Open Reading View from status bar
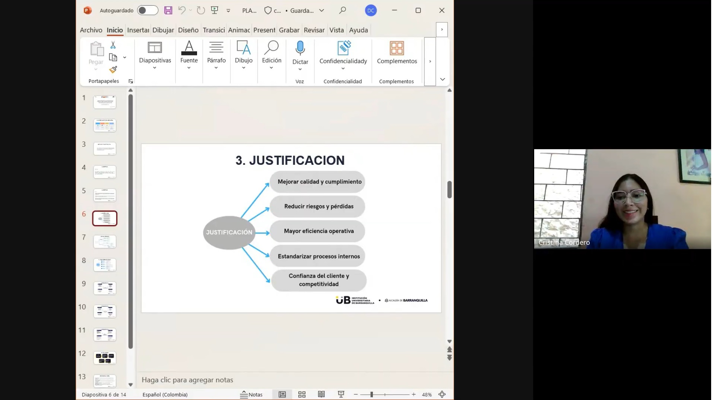The image size is (713, 400). click(321, 394)
